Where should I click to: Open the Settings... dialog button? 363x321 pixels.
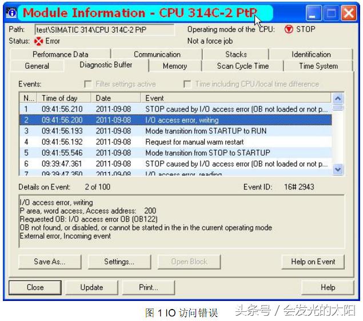(x=119, y=261)
